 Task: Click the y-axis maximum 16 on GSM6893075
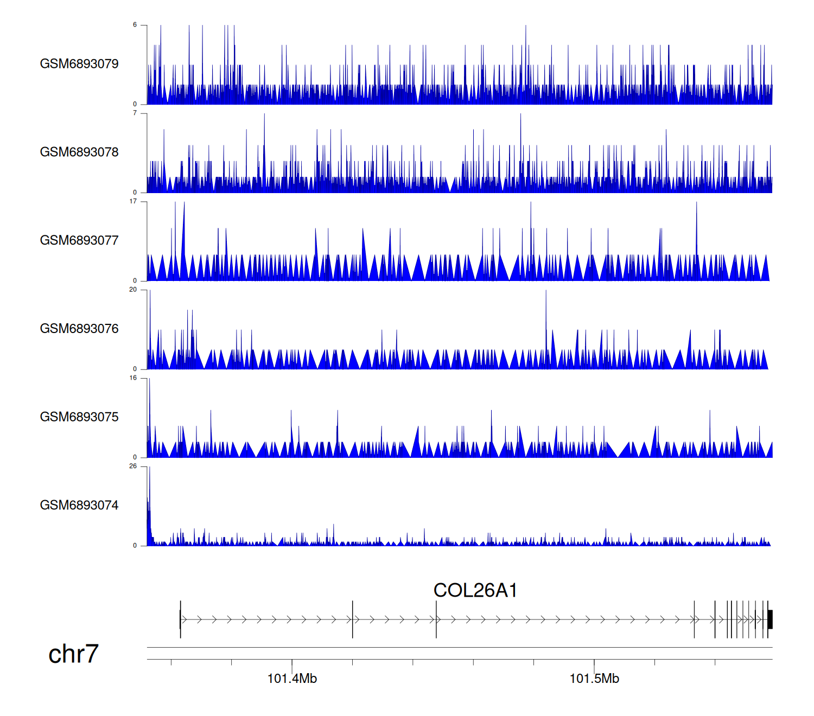click(133, 378)
